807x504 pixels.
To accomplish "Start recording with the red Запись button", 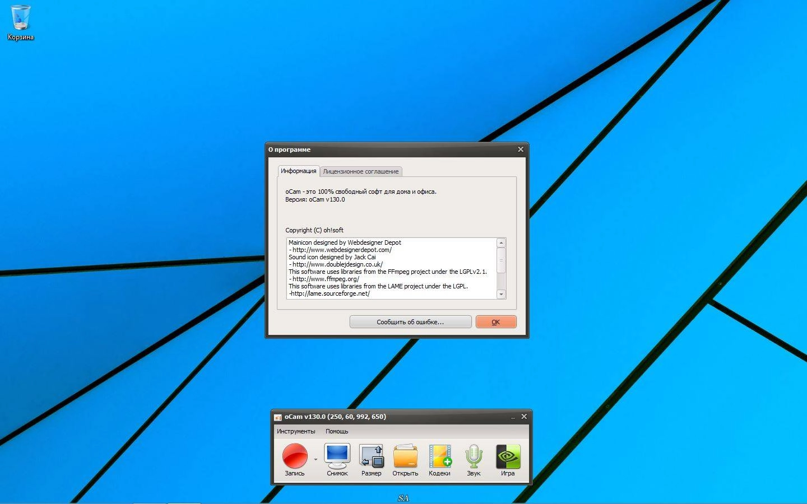I will [x=295, y=460].
